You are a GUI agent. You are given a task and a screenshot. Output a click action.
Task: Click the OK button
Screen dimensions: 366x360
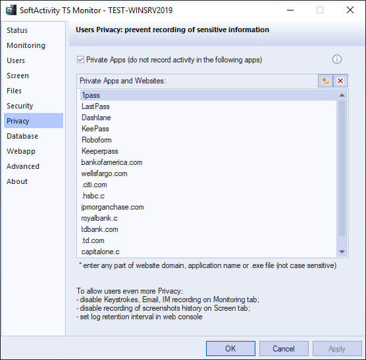point(230,349)
